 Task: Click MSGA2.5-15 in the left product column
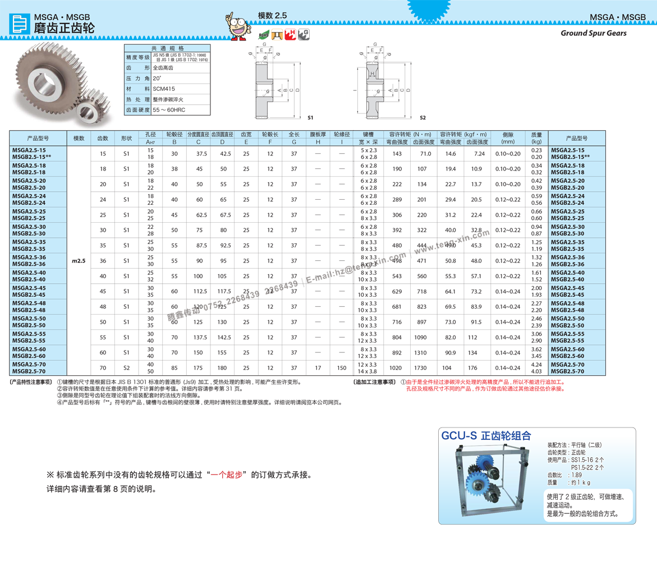point(29,150)
